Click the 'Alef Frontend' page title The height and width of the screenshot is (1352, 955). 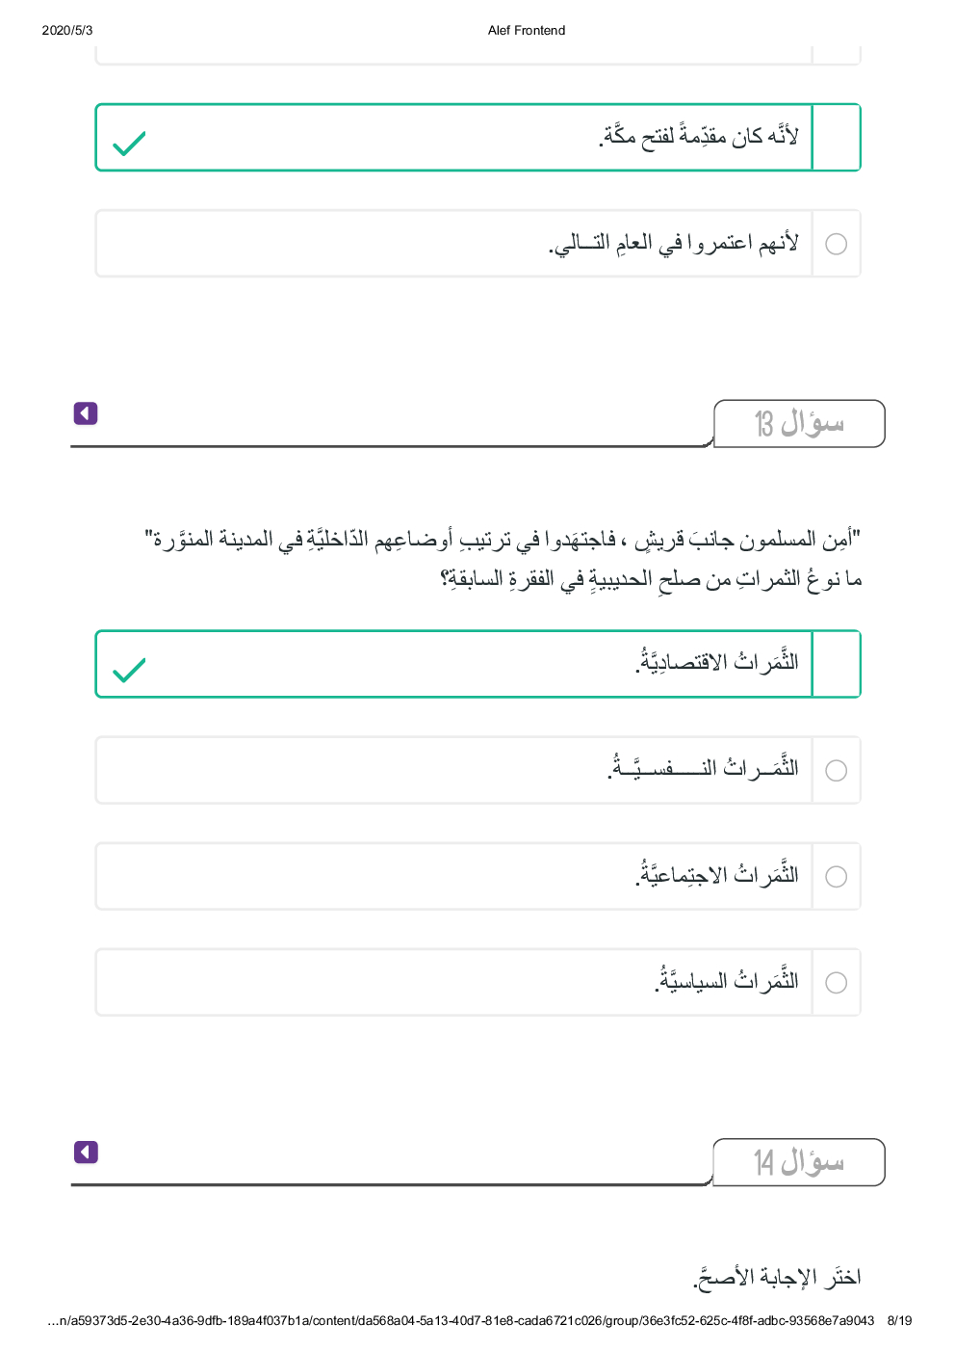click(x=527, y=31)
